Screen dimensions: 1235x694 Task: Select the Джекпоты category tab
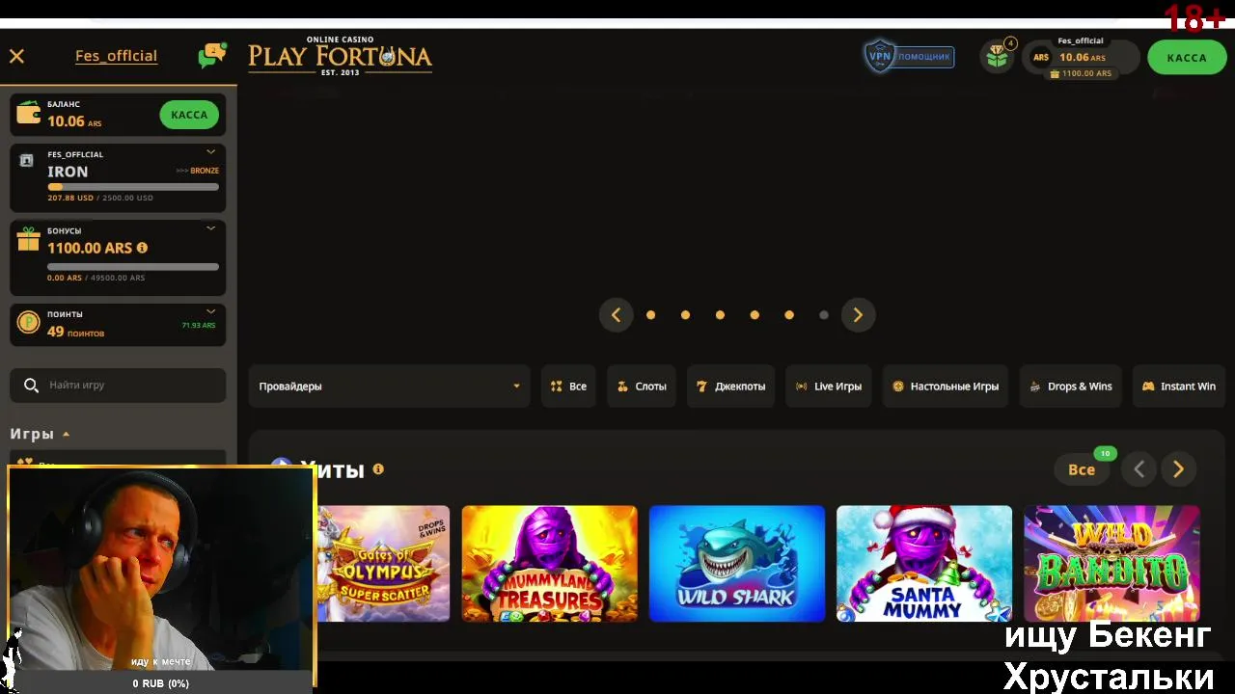(730, 386)
